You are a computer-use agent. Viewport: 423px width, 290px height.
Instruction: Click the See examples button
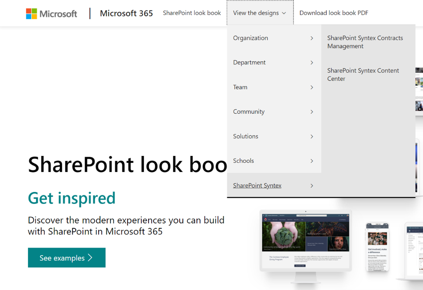(x=66, y=258)
